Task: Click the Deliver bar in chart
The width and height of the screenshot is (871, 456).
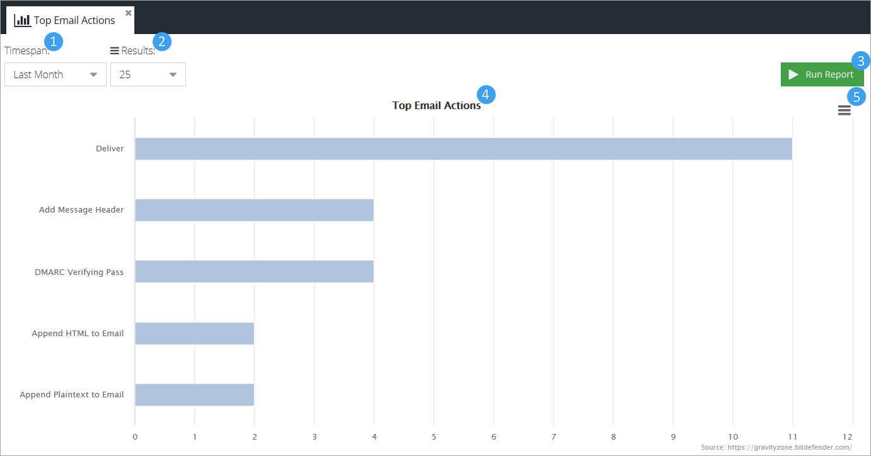Action: tap(463, 149)
